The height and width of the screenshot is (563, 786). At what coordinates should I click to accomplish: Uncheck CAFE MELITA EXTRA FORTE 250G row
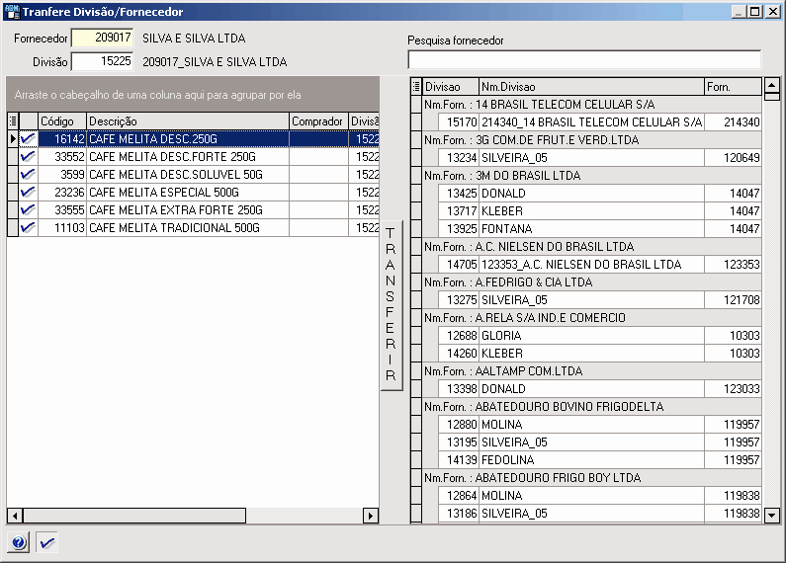point(28,209)
